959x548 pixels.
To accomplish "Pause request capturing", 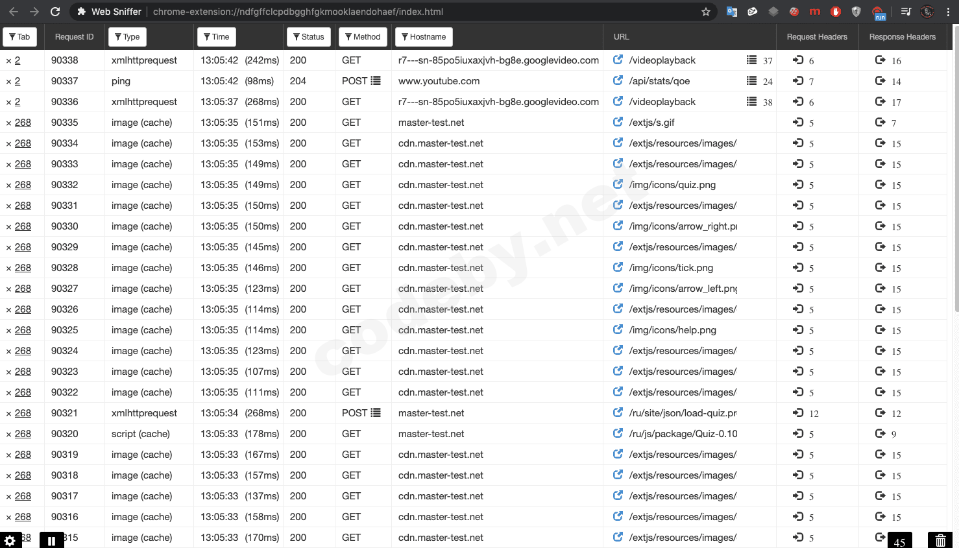I will pyautogui.click(x=51, y=540).
